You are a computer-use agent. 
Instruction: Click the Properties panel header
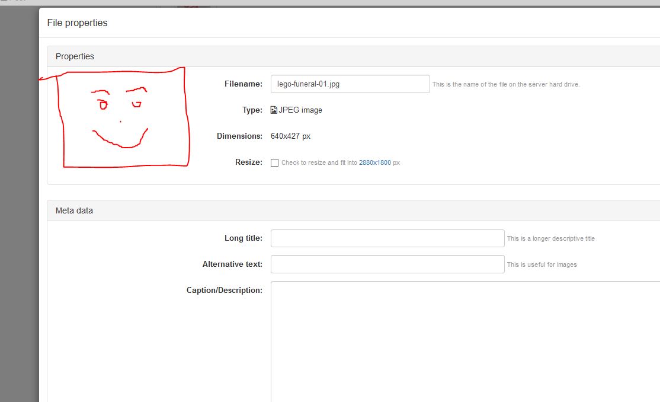point(354,56)
